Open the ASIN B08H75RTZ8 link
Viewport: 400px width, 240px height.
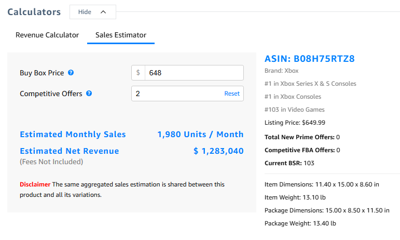pos(309,59)
